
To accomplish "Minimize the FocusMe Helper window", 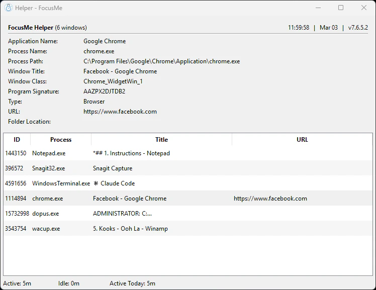I will click(x=318, y=8).
